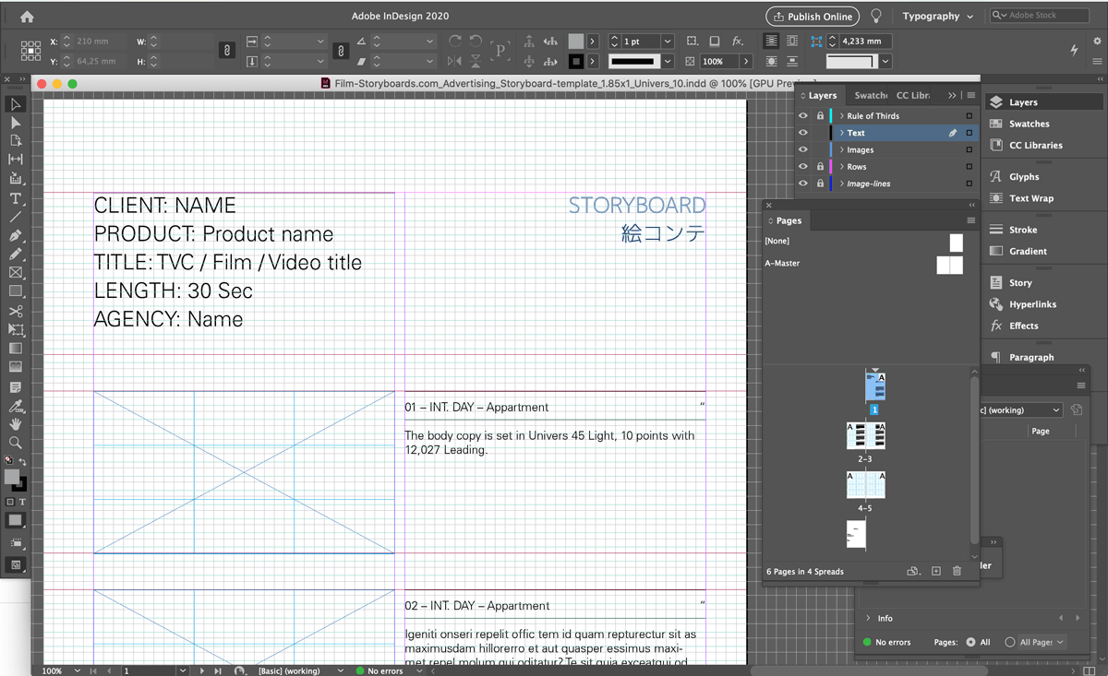The width and height of the screenshot is (1108, 676).
Task: Open the Glyphs panel
Action: [1023, 177]
